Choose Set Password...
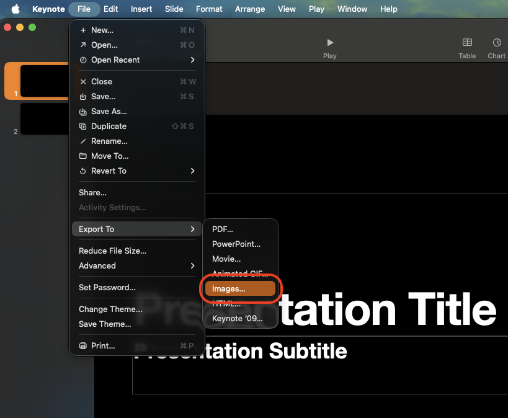This screenshot has width=508, height=418. [137, 287]
